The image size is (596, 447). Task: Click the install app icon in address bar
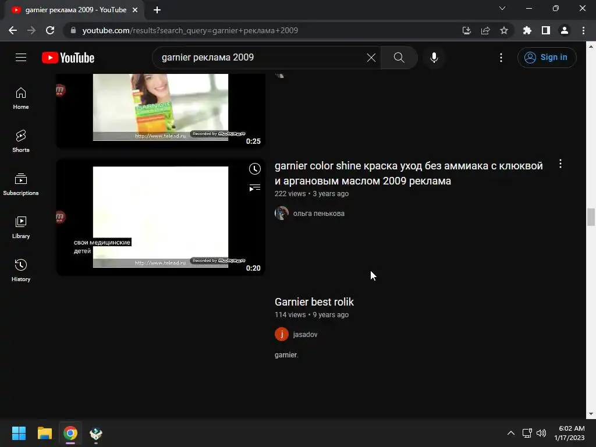pyautogui.click(x=466, y=30)
